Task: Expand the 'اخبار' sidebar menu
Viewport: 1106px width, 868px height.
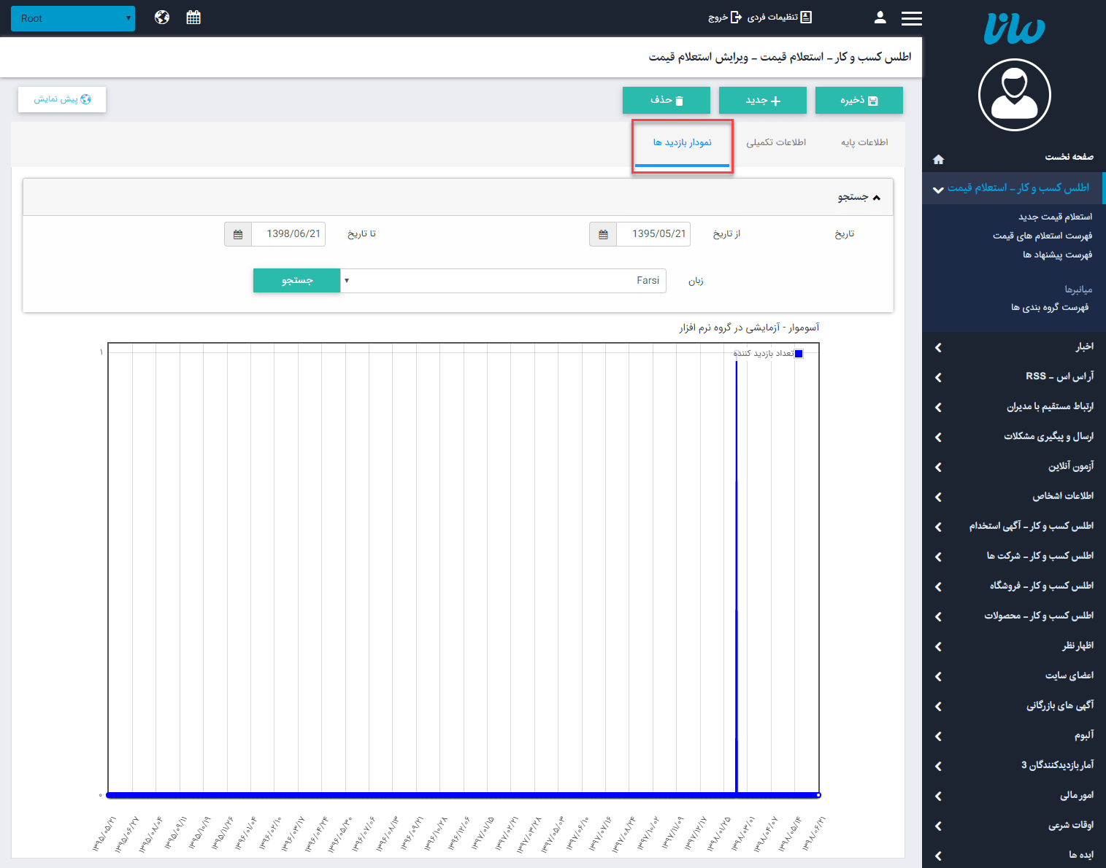Action: (x=1013, y=346)
